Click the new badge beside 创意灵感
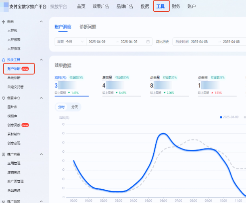The image size is (246, 203). coord(25,125)
